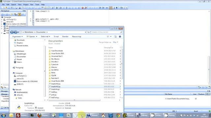Click the Run (green play) toolbar button in PyScripter
Screen dimensions: 211x118
click(57, 8)
